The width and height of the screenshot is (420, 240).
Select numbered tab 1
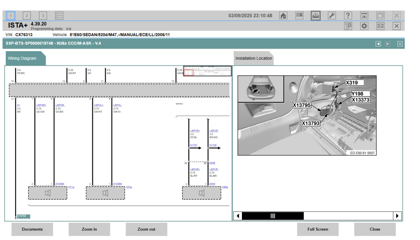tap(11, 15)
